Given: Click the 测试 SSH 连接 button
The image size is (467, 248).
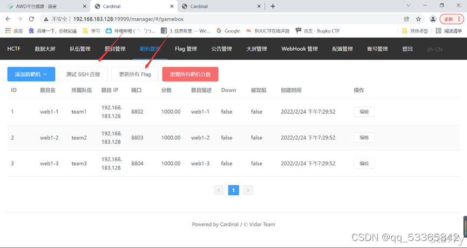Looking at the screenshot, I should pyautogui.click(x=83, y=74).
